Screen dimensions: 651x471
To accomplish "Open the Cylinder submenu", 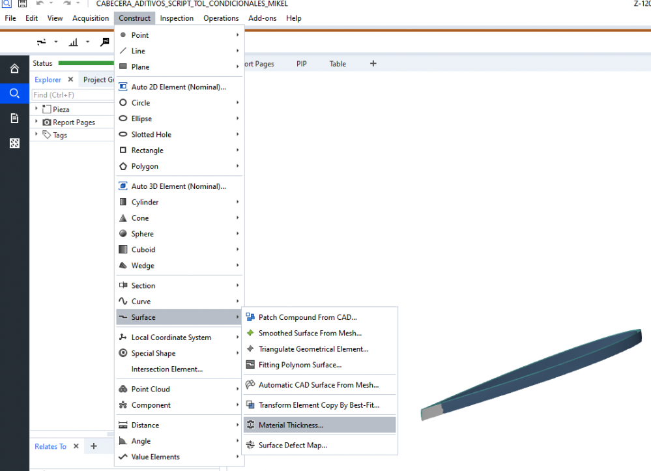I will click(x=145, y=202).
